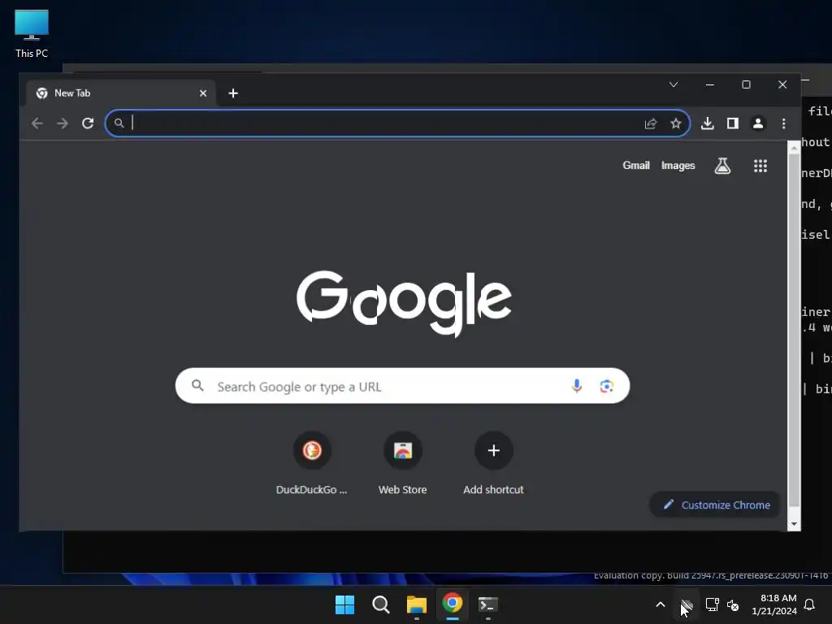Click Customize Chrome button
832x624 pixels.
click(x=715, y=505)
